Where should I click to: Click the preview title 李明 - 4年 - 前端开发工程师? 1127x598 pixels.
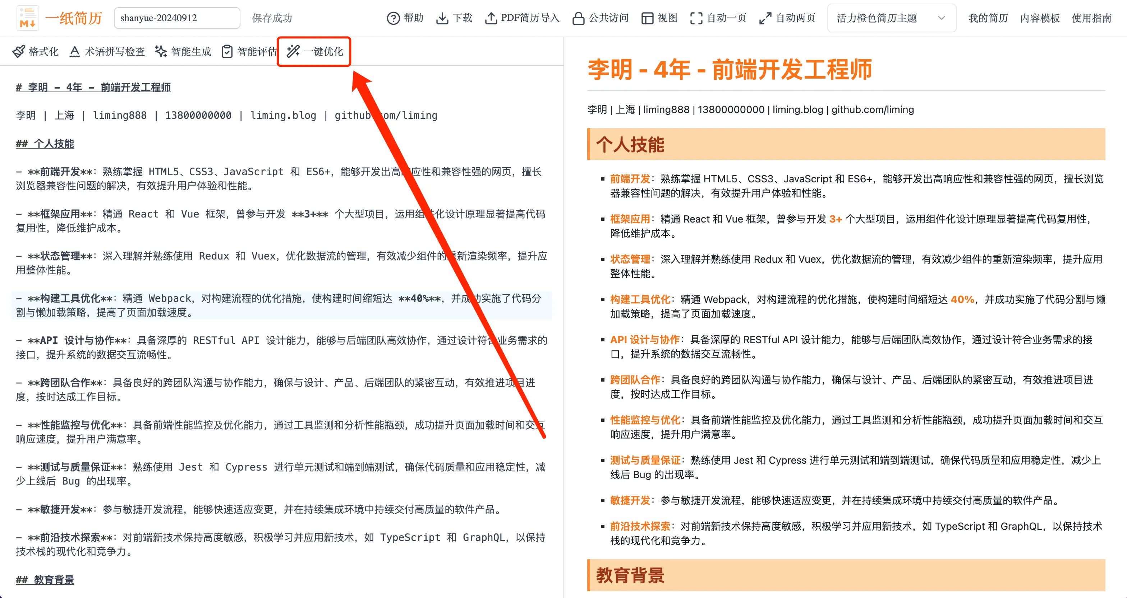(x=730, y=70)
